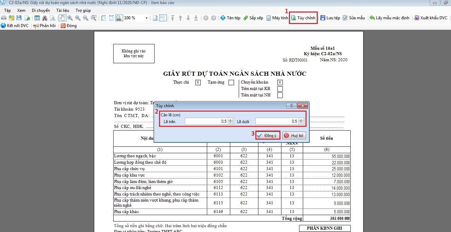Click the Sắp xếp toolbar button
The height and width of the screenshot is (232, 451).
point(253,18)
